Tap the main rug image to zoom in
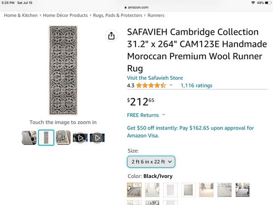 (x=62, y=70)
